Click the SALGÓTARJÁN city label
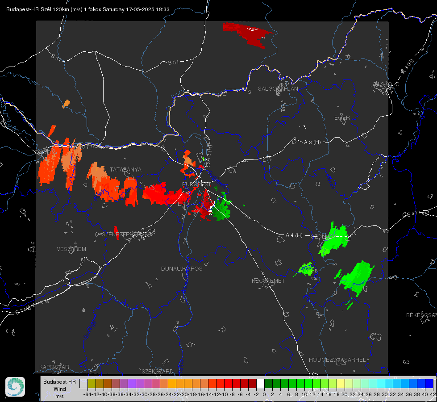 click(x=278, y=89)
